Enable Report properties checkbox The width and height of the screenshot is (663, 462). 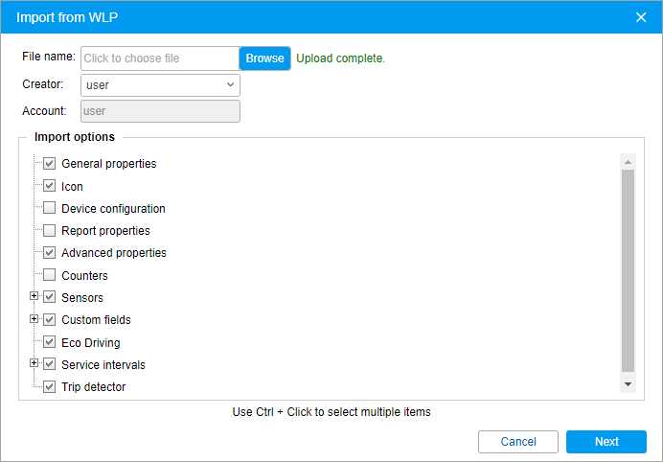pos(50,231)
